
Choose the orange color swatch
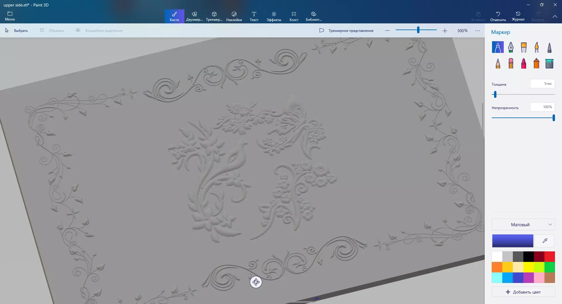(x=497, y=267)
